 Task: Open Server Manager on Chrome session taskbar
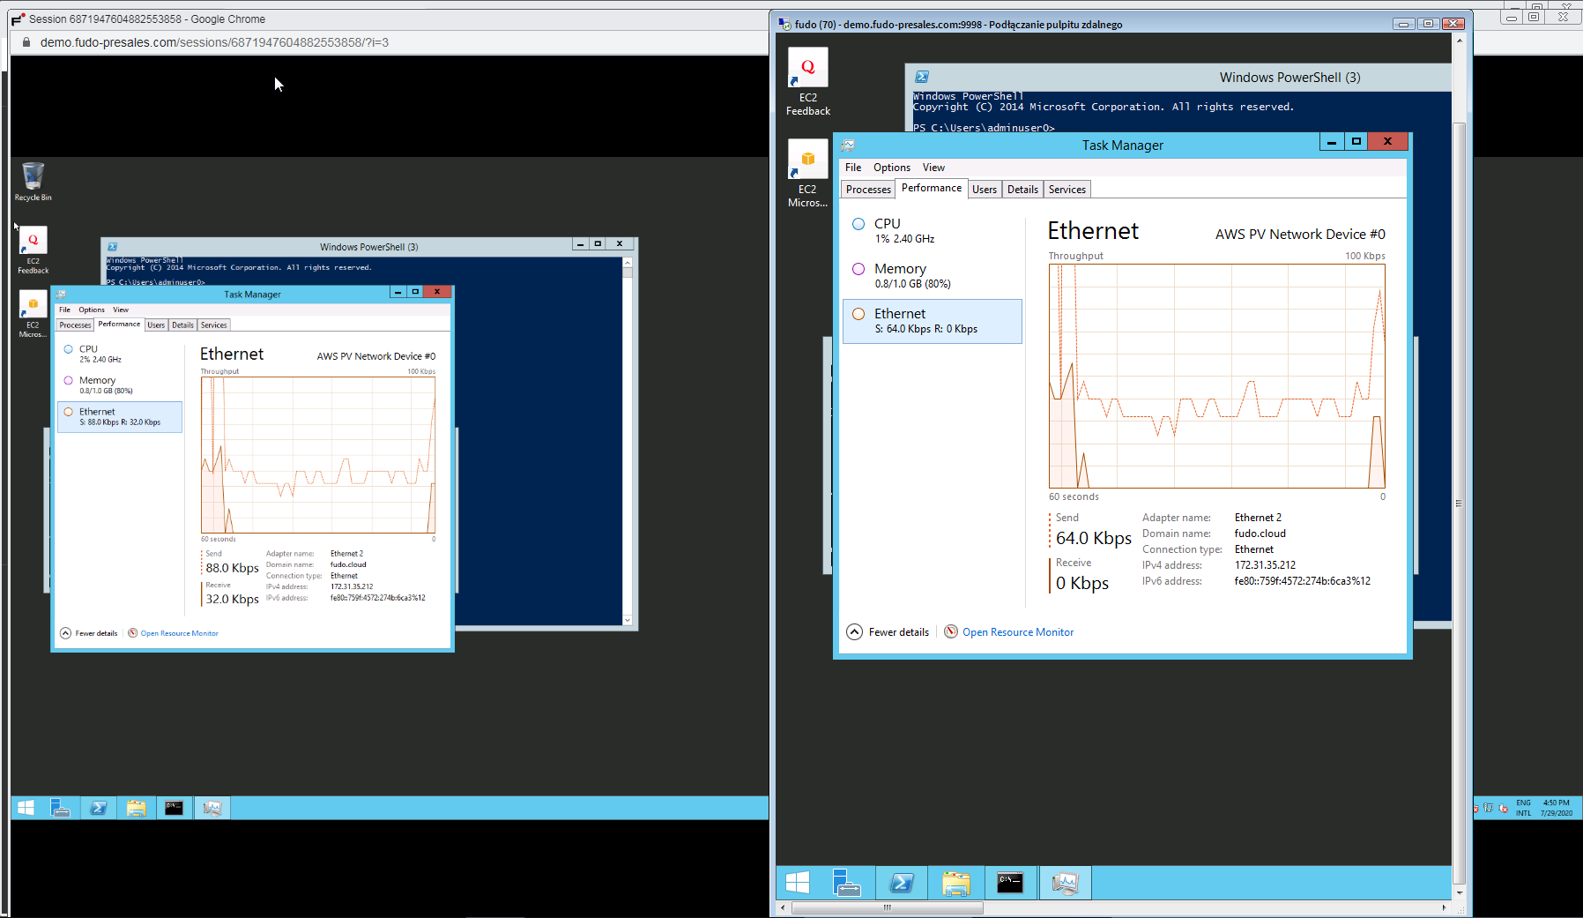(x=60, y=808)
